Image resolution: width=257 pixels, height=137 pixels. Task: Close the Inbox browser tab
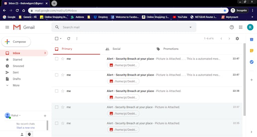coord(47,3)
